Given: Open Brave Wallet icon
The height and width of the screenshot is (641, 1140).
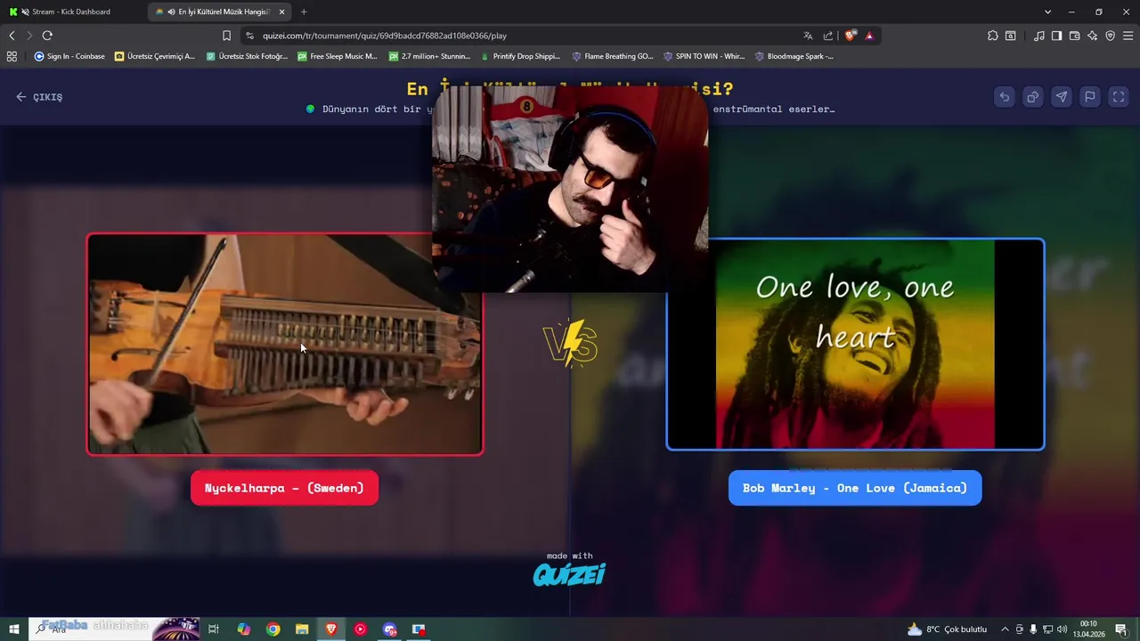Looking at the screenshot, I should [x=1074, y=36].
